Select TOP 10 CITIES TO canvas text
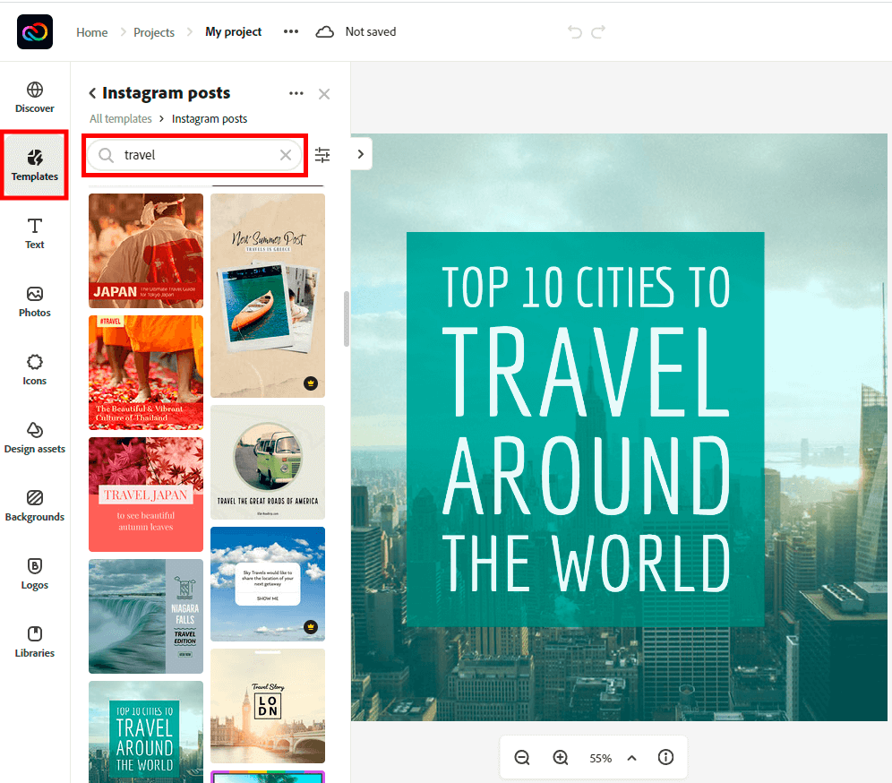Viewport: 892px width, 783px height. coord(586,287)
